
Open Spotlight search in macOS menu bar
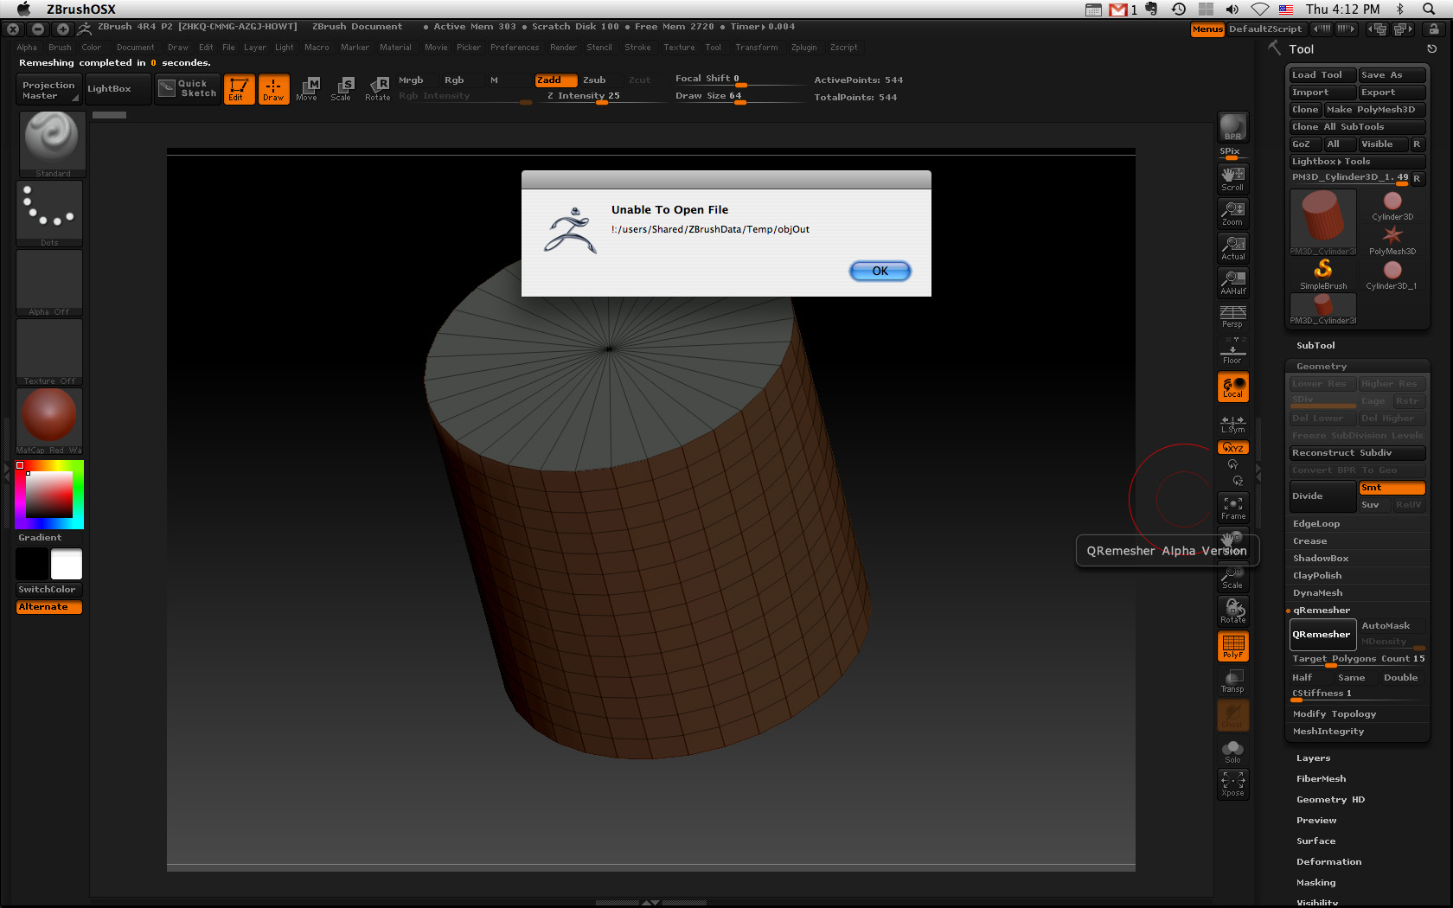pos(1429,10)
